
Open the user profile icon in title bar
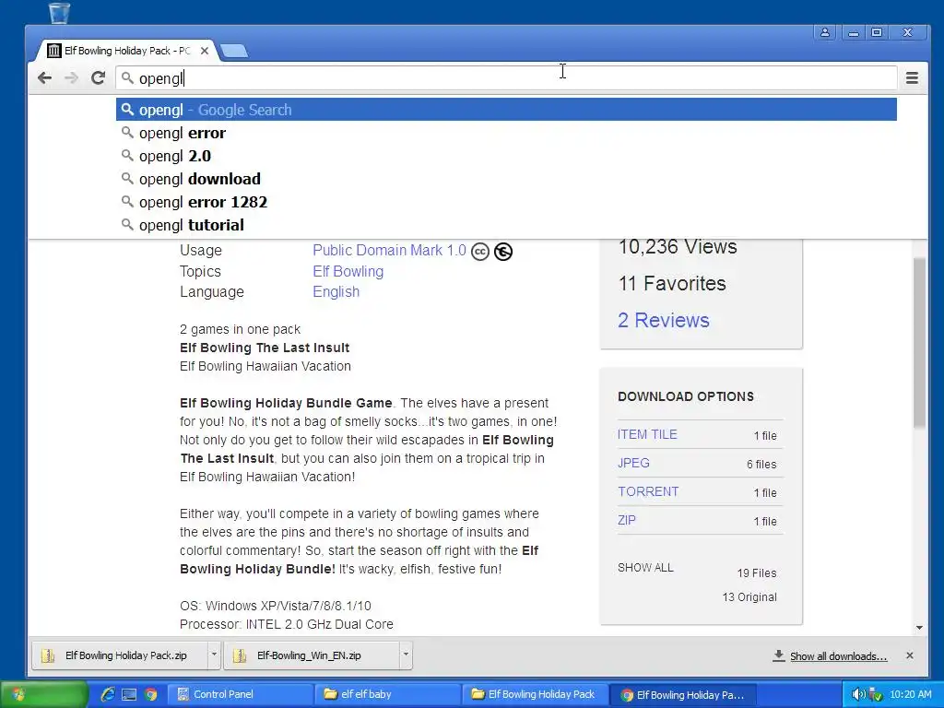825,32
